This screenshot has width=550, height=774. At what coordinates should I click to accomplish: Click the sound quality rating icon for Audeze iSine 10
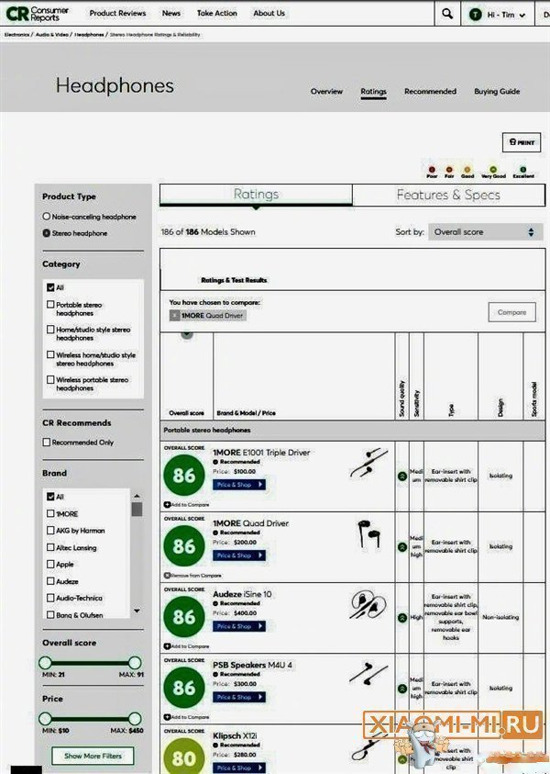coord(402,618)
